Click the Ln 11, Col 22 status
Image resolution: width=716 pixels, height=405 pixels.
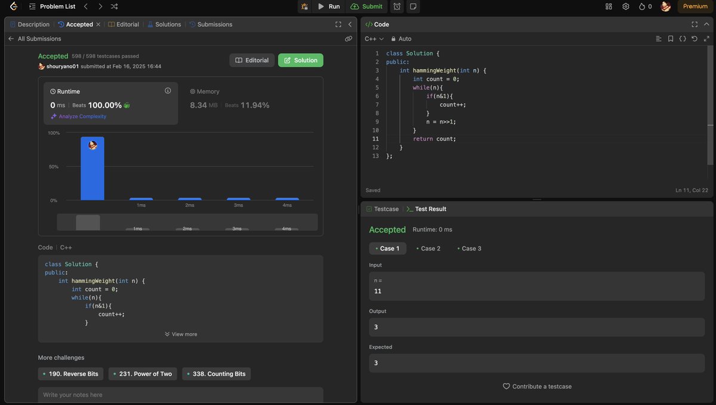coord(692,190)
